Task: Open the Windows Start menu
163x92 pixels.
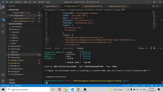Action: coord(3,89)
